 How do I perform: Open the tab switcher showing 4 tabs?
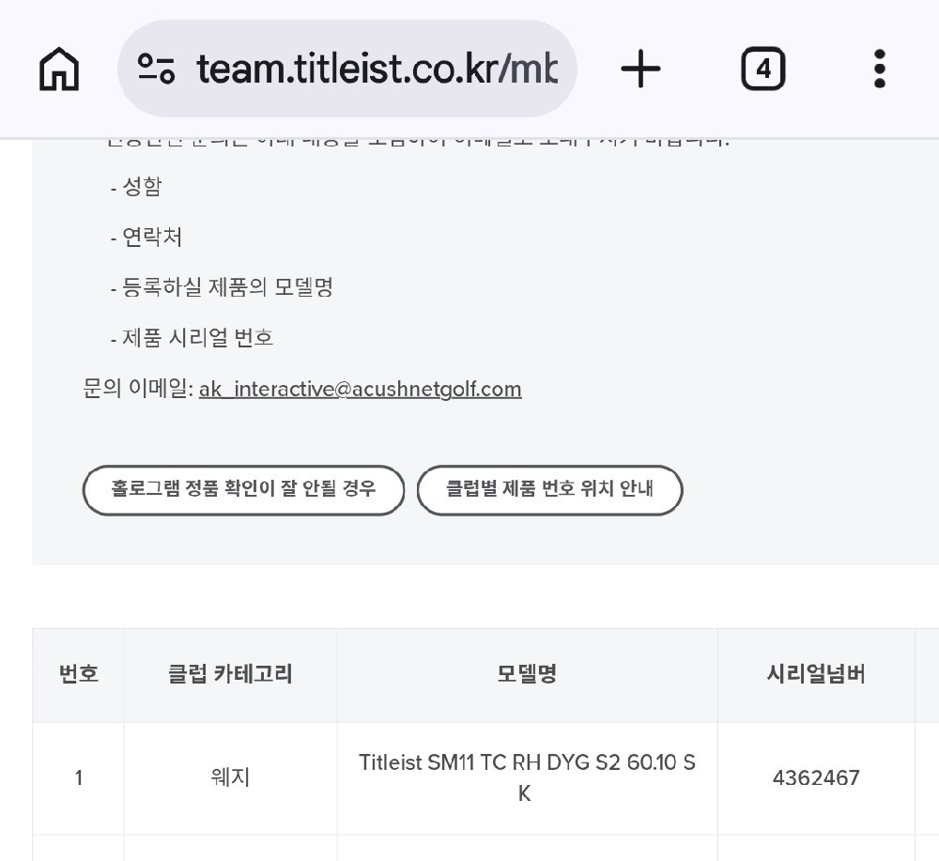pyautogui.click(x=762, y=69)
